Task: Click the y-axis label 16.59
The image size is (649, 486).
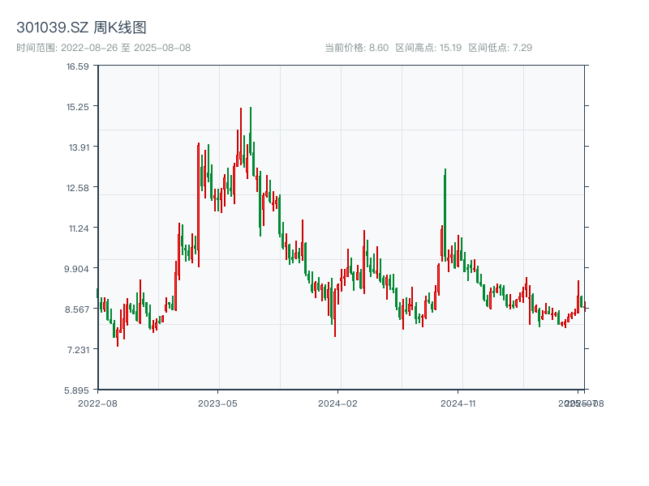Action: click(78, 66)
